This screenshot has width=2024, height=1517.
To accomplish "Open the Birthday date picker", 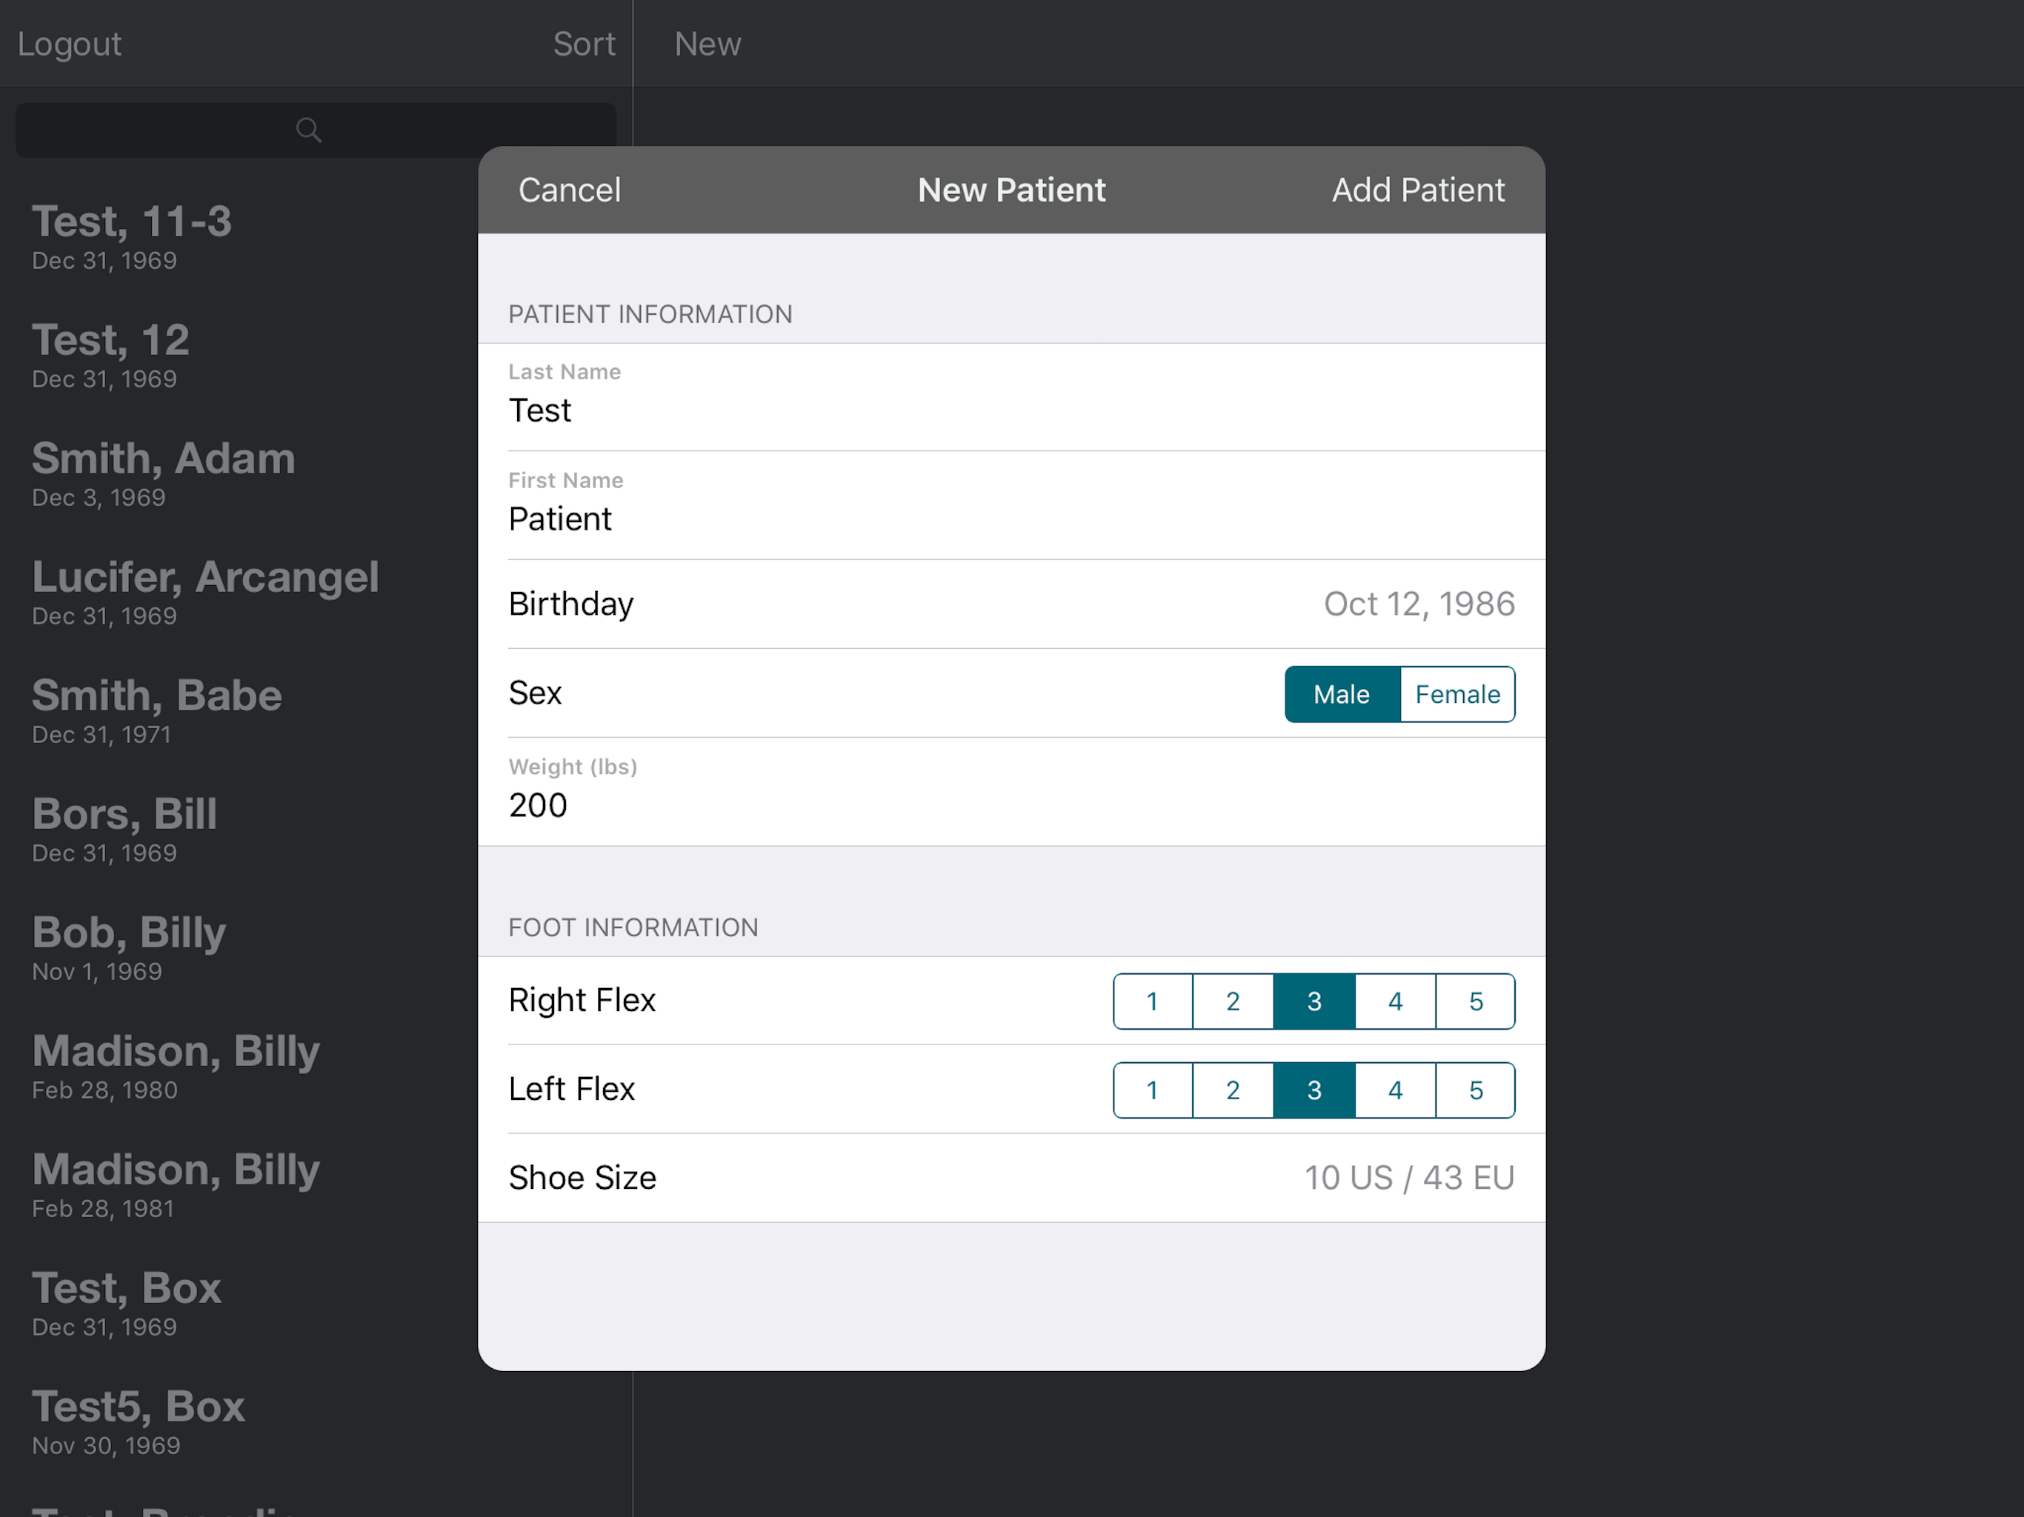I will pyautogui.click(x=1011, y=604).
